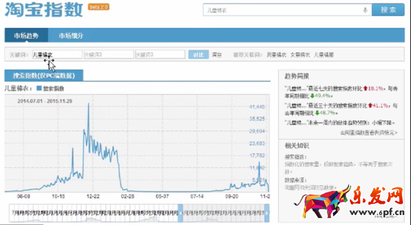Click the 对比 compare button
Viewport: 411px width, 225px height.
point(199,55)
